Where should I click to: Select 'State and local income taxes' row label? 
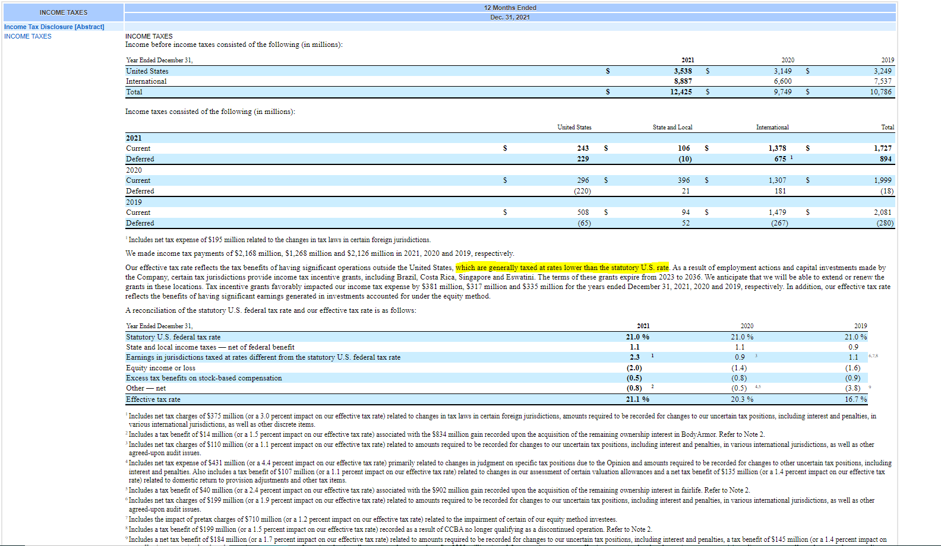[x=210, y=347]
